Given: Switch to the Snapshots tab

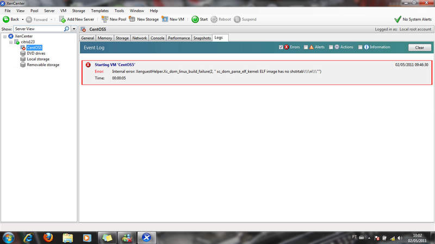Looking at the screenshot, I should [x=202, y=38].
